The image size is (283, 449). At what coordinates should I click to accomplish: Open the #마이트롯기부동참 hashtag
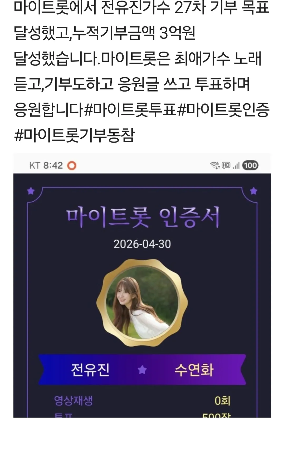click(x=74, y=135)
